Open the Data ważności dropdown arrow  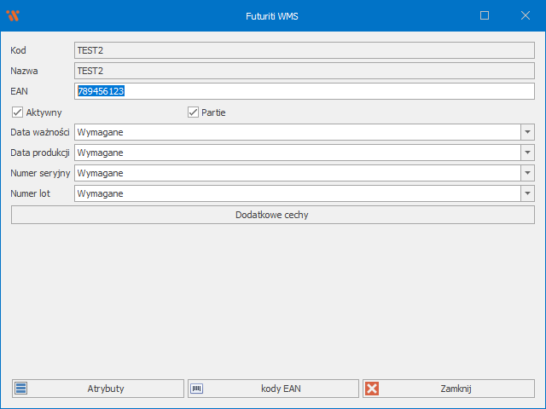coord(527,132)
